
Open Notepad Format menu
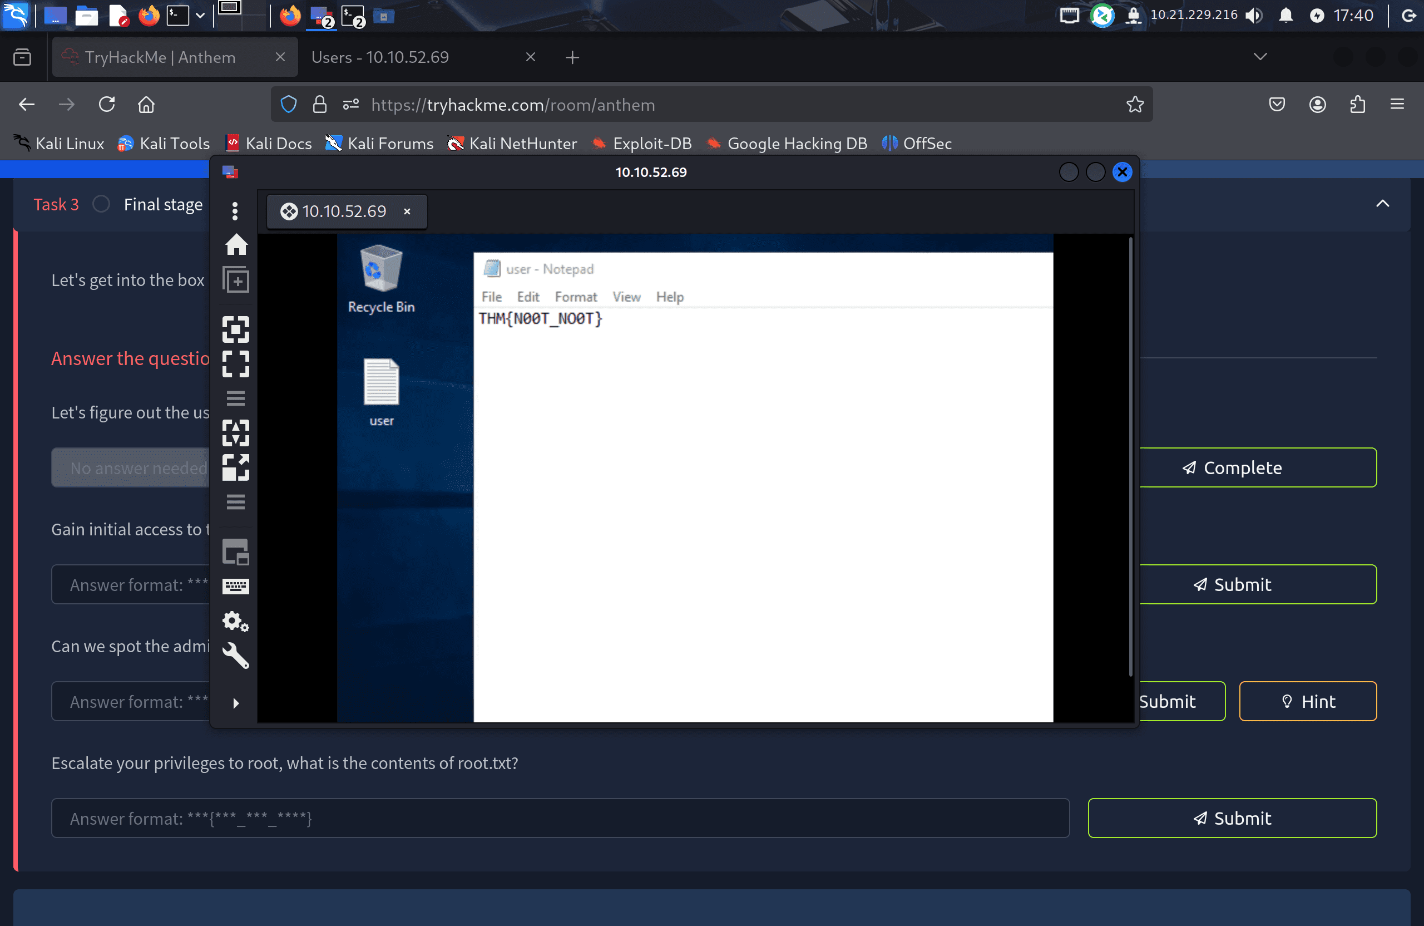[x=576, y=297]
